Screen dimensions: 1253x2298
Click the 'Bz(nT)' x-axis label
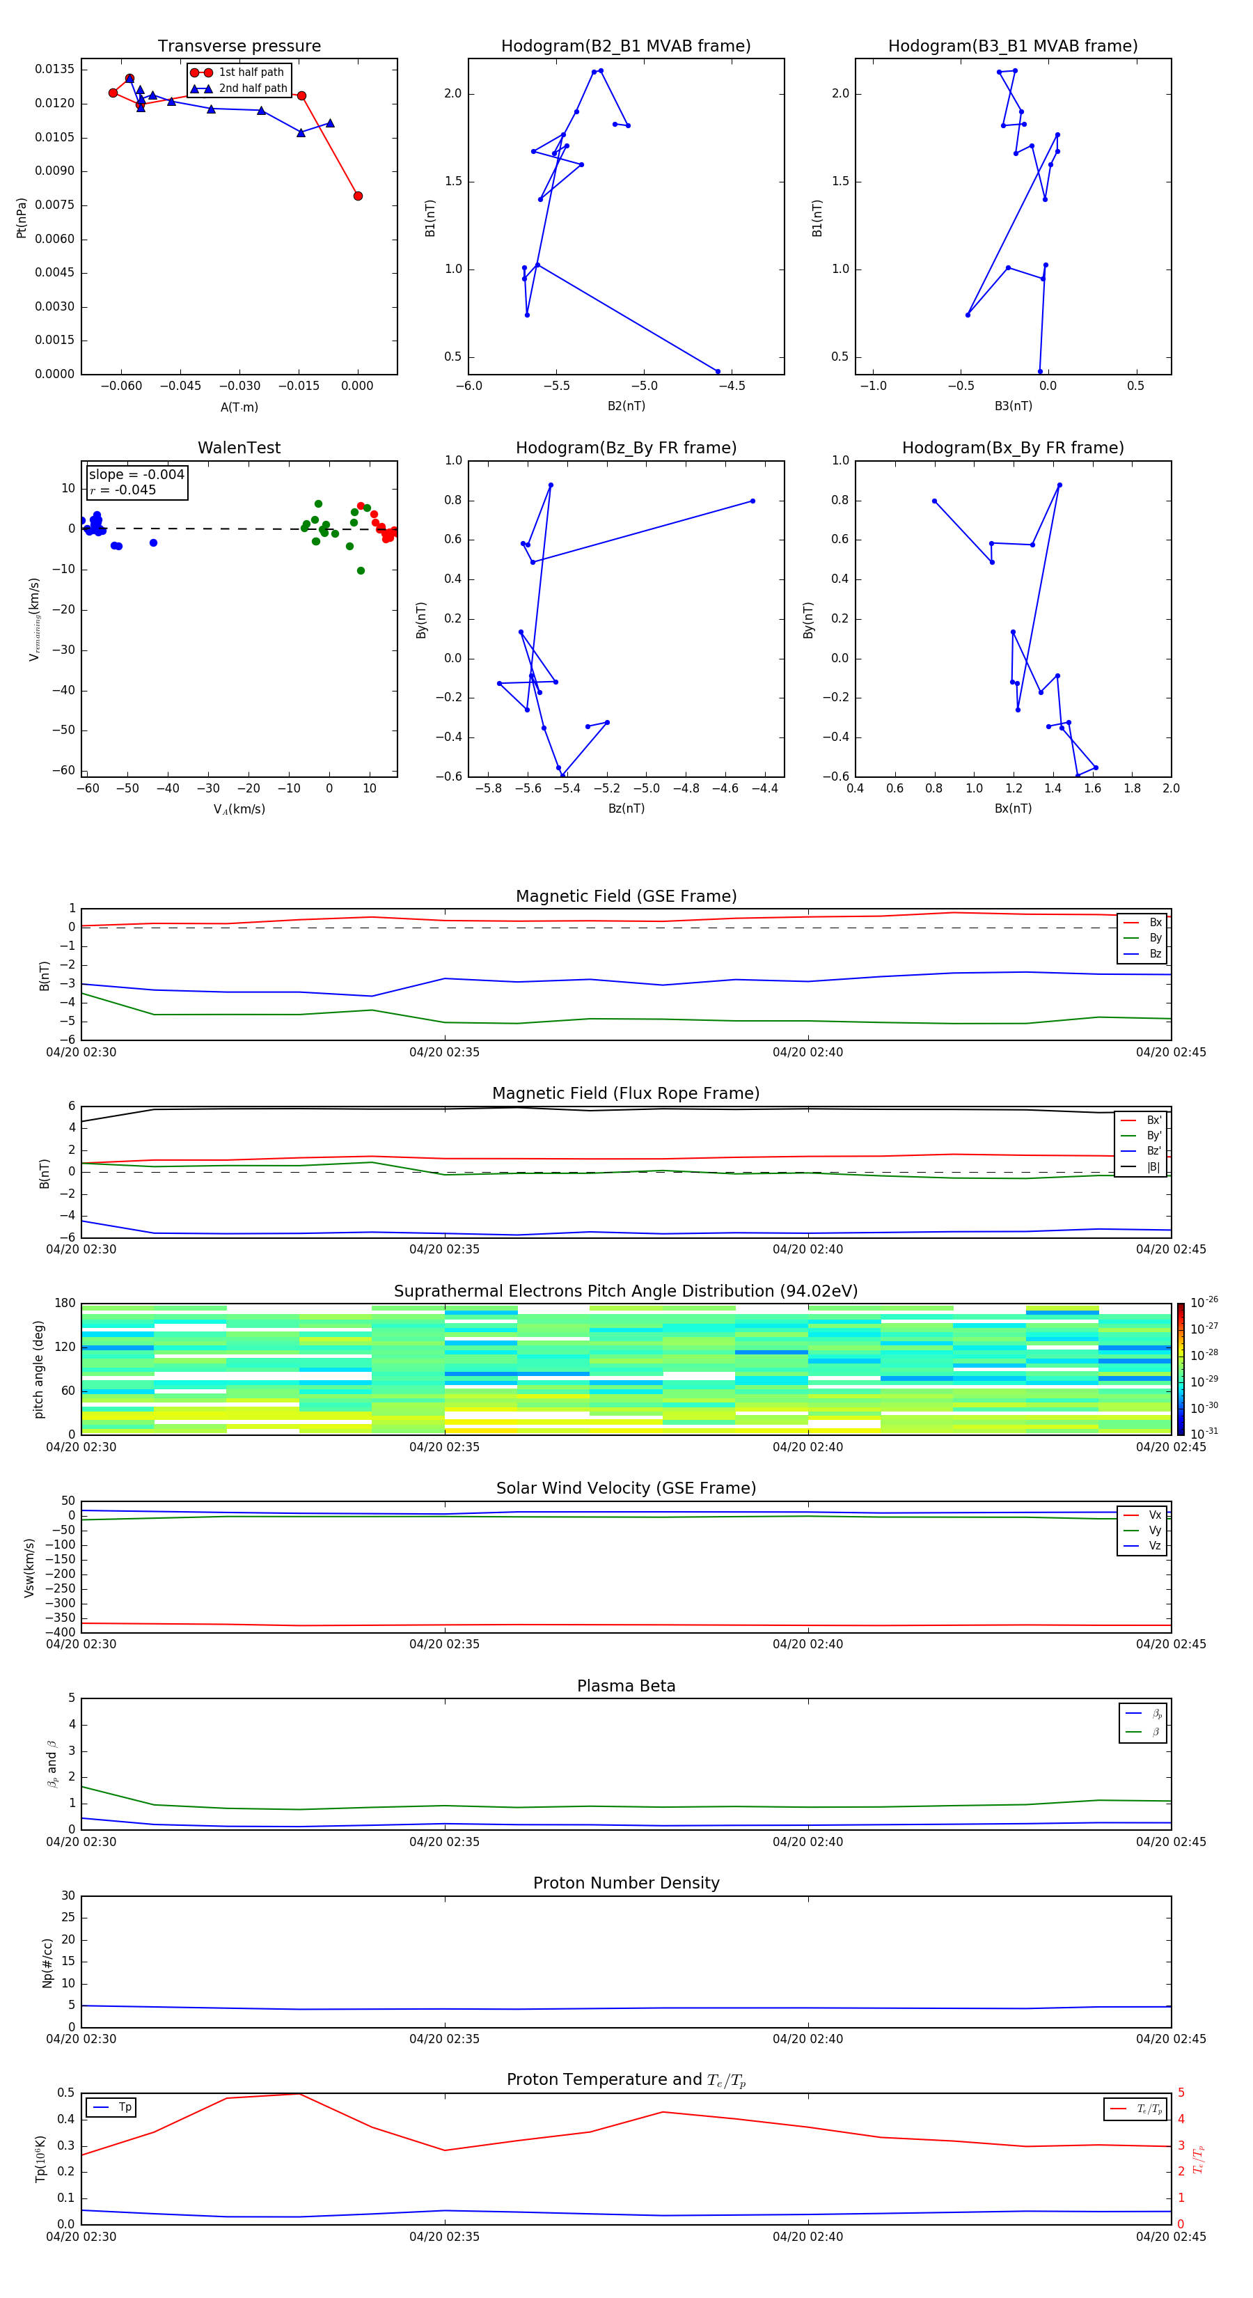626,808
